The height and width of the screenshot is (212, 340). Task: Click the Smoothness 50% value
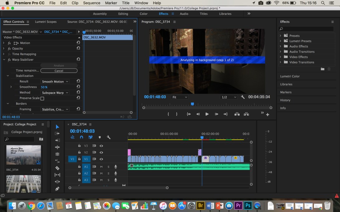(44, 87)
